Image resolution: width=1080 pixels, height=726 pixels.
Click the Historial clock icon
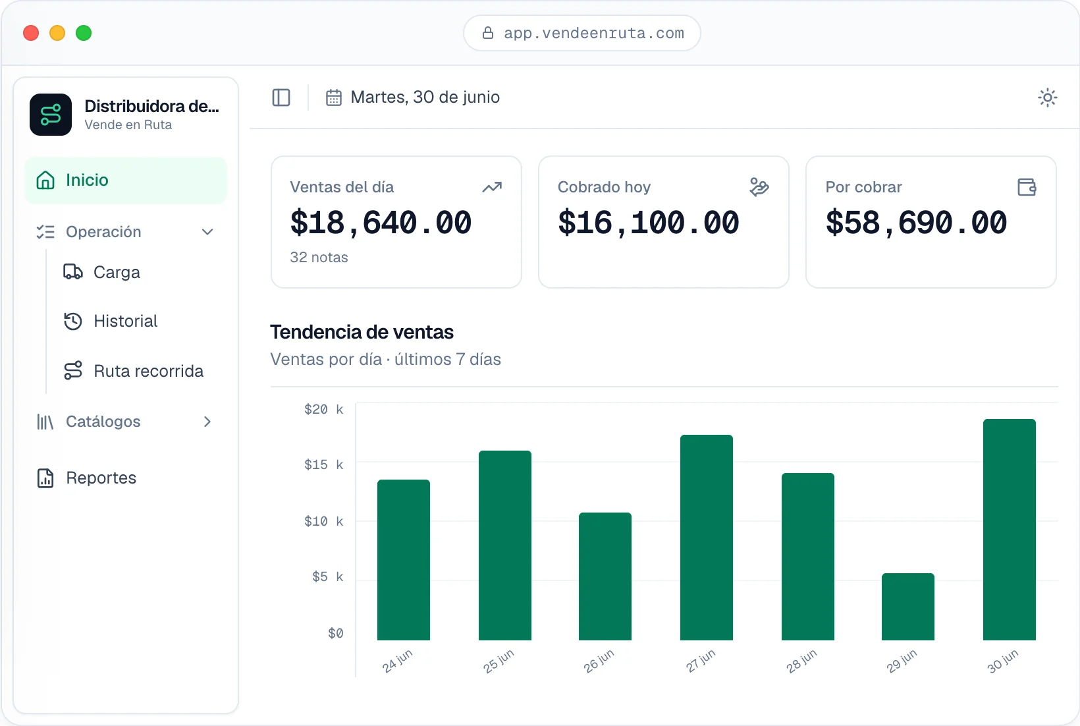(x=73, y=321)
